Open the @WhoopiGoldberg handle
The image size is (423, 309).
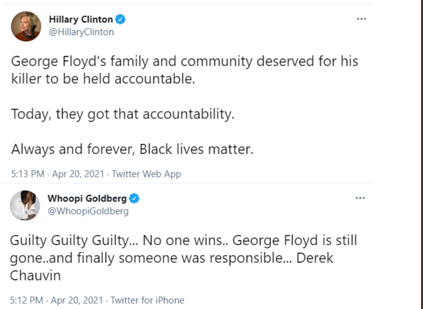[88, 211]
